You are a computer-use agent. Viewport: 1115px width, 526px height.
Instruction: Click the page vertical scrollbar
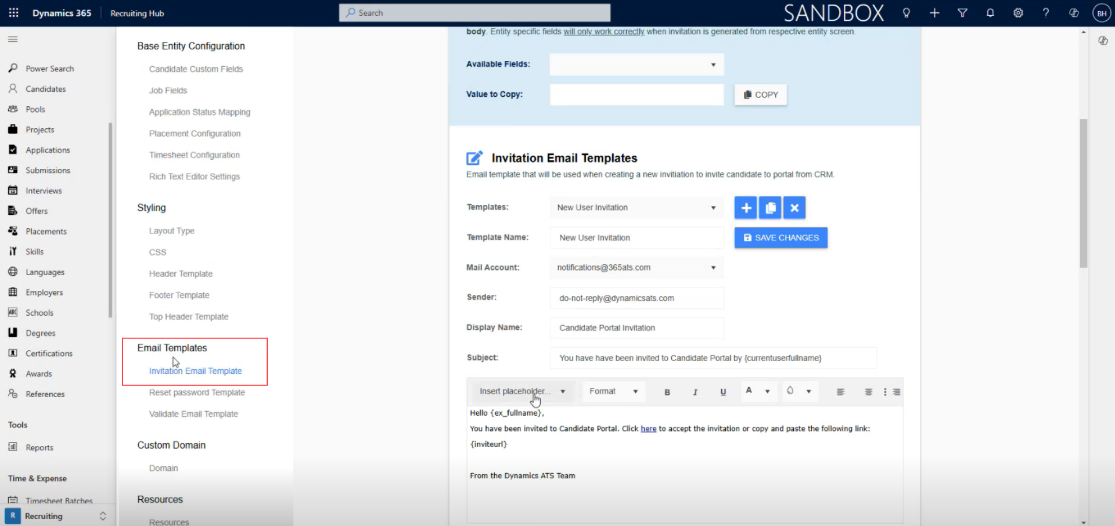click(1084, 193)
